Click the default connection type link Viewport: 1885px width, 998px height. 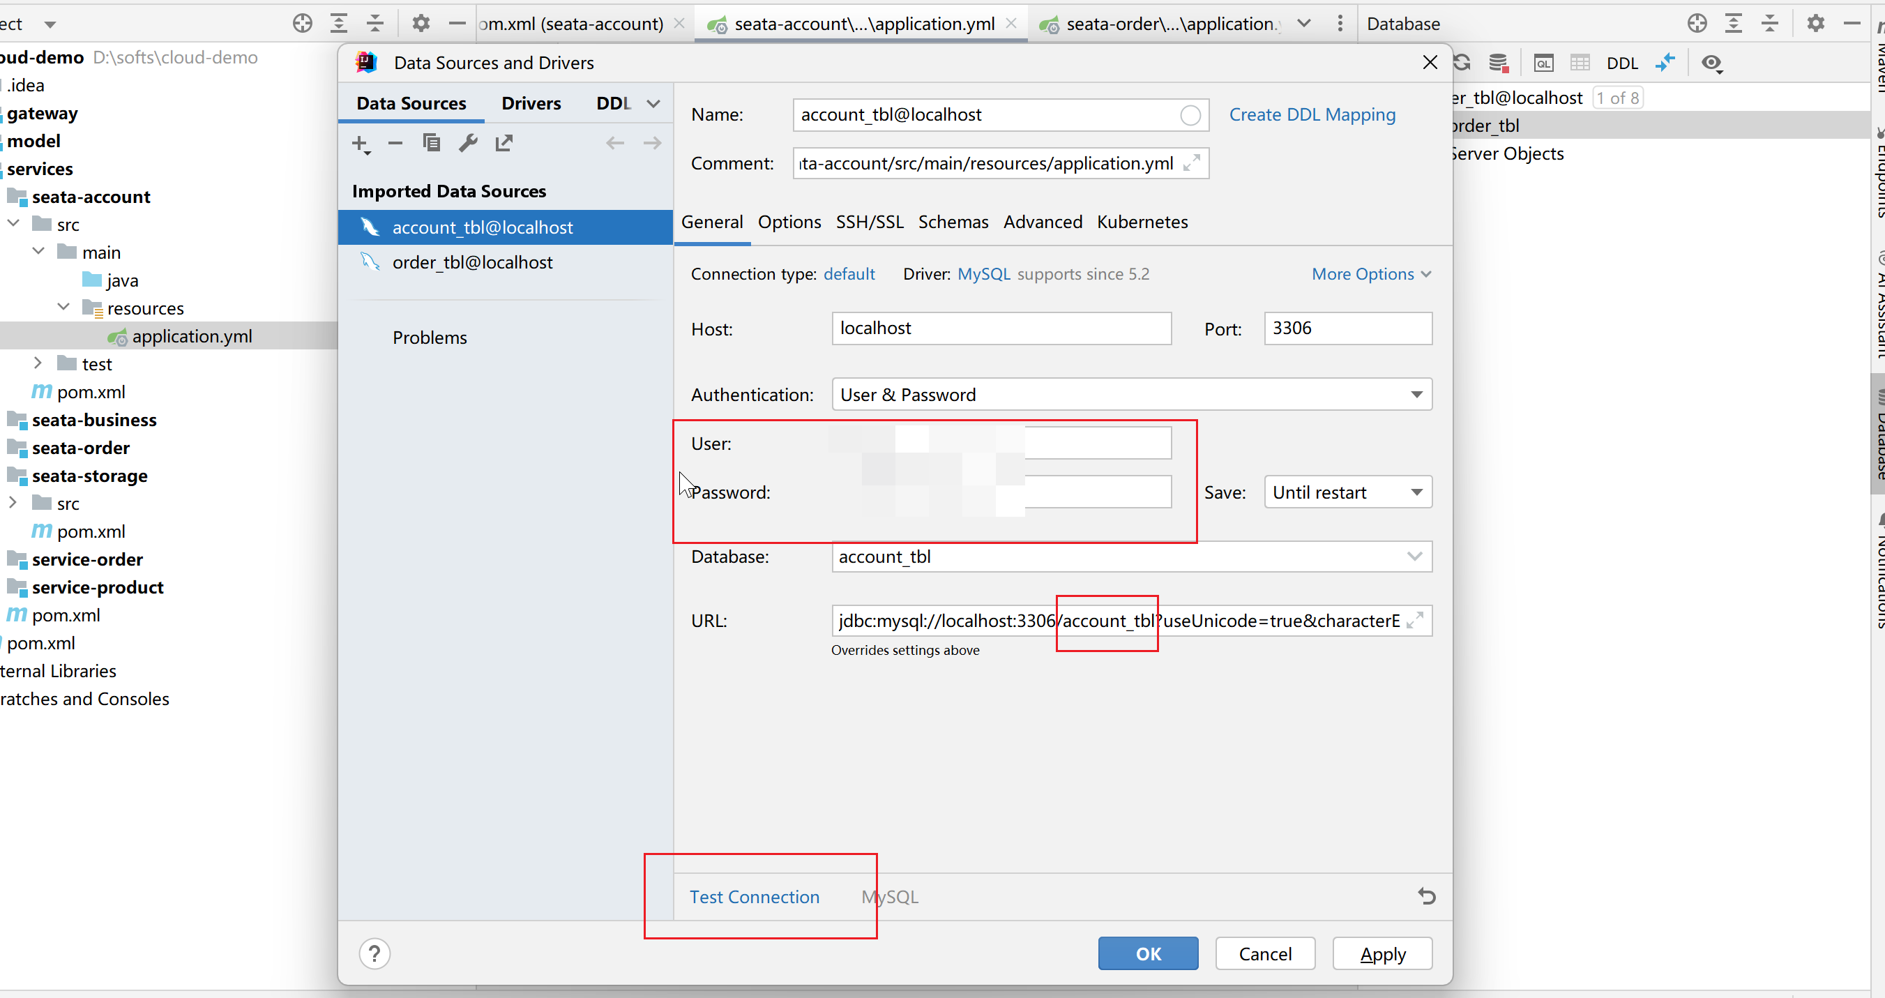[849, 274]
